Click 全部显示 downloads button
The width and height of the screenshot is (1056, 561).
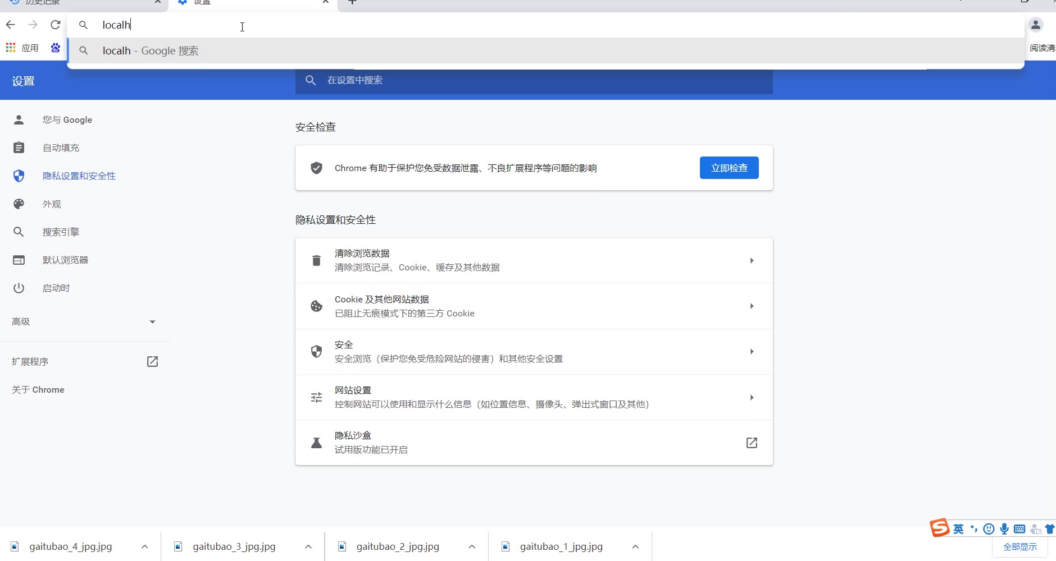1020,546
